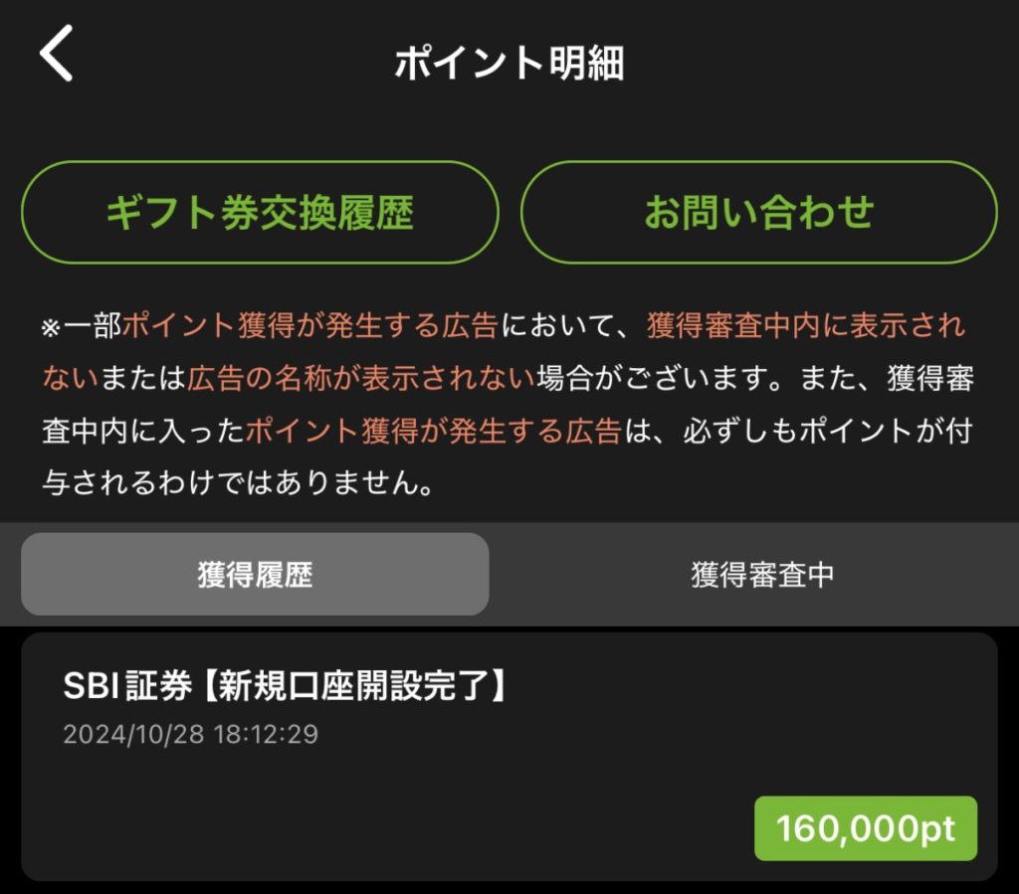
Task: Open the 獲得審査中 tab
Action: pos(762,575)
